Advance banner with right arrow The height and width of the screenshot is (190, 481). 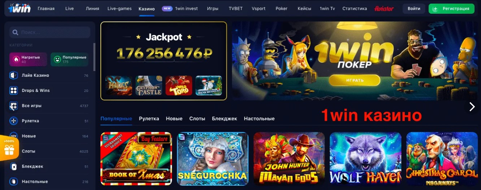tap(472, 106)
